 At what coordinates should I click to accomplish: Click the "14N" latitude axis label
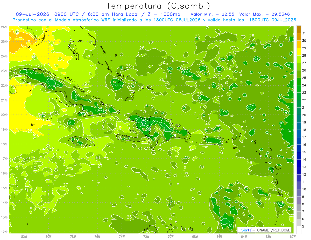point(4,202)
